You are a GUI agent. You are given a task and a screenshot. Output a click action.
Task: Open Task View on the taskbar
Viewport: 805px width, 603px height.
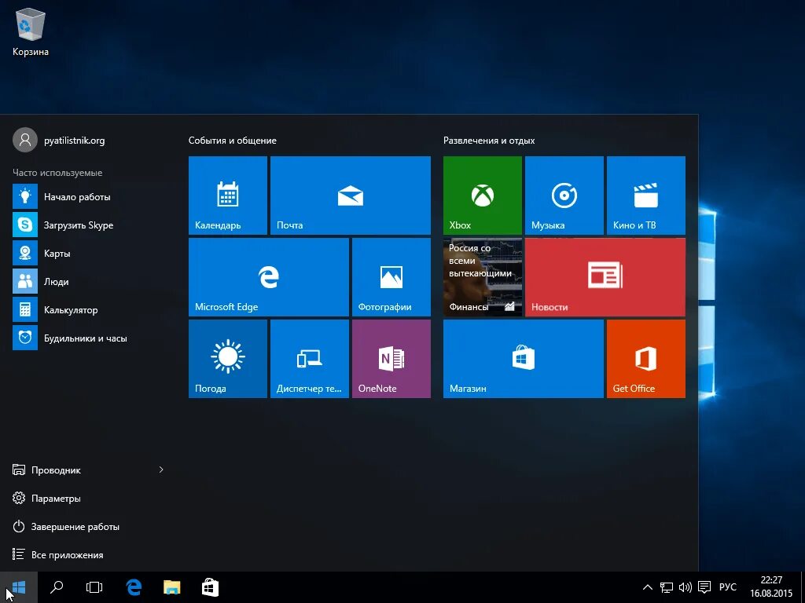pos(94,587)
